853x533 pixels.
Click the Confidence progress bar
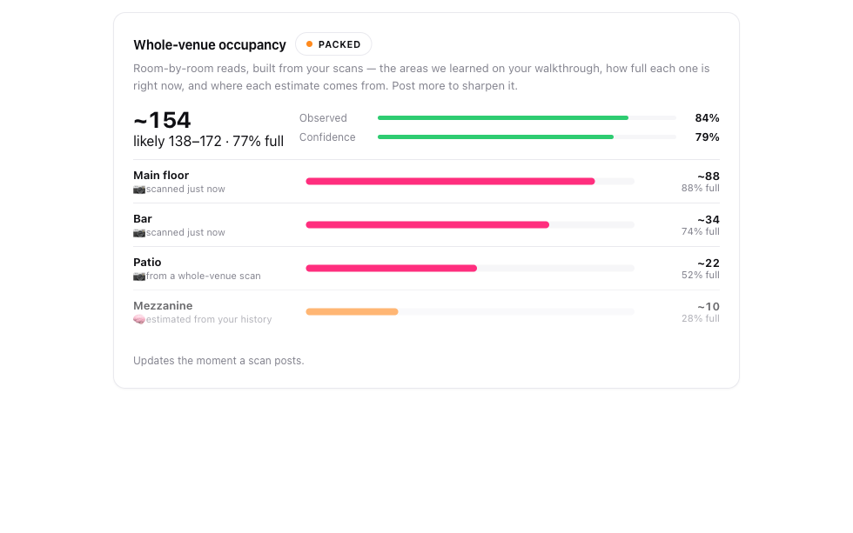[527, 137]
